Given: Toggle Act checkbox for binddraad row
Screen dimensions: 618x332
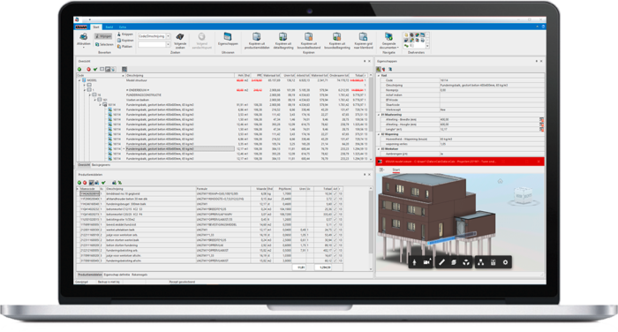Looking at the screenshot, I should [x=335, y=193].
